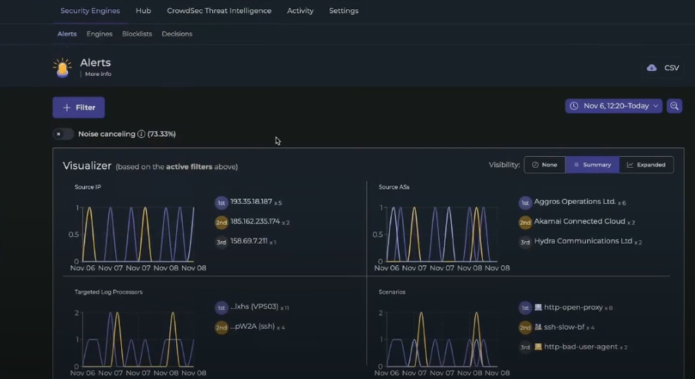695x379 pixels.
Task: Click the http-bad-user-agent scenario icon
Action: click(538, 346)
